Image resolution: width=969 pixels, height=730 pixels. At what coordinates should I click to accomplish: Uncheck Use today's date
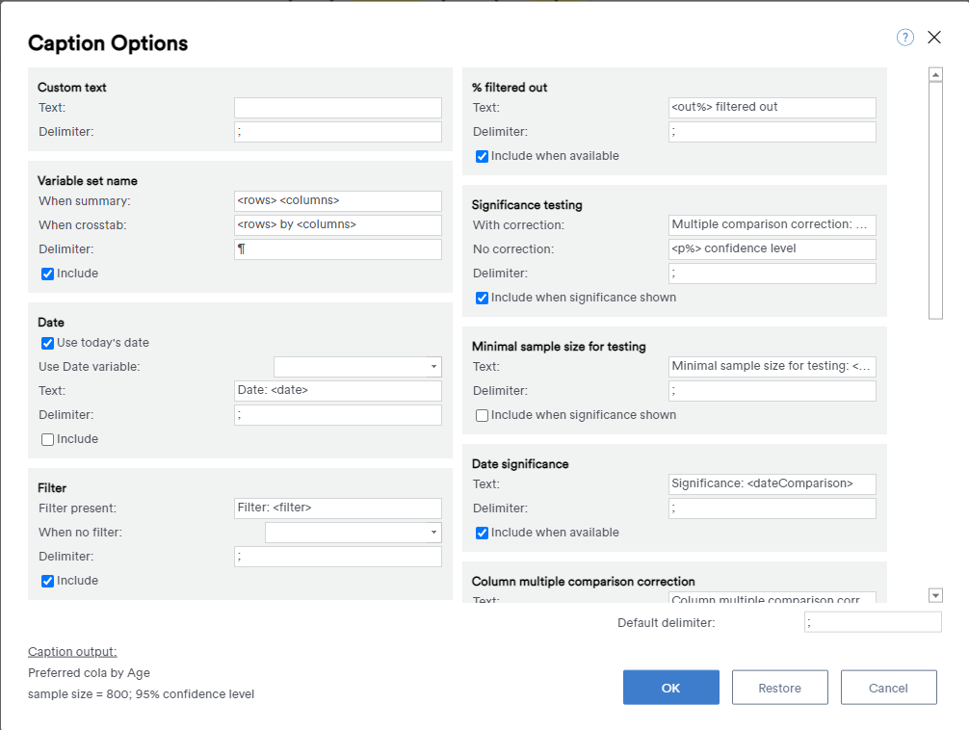(47, 343)
